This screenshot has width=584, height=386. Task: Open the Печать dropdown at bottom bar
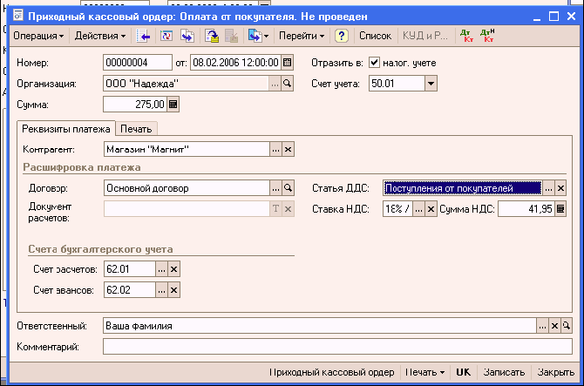pos(425,372)
